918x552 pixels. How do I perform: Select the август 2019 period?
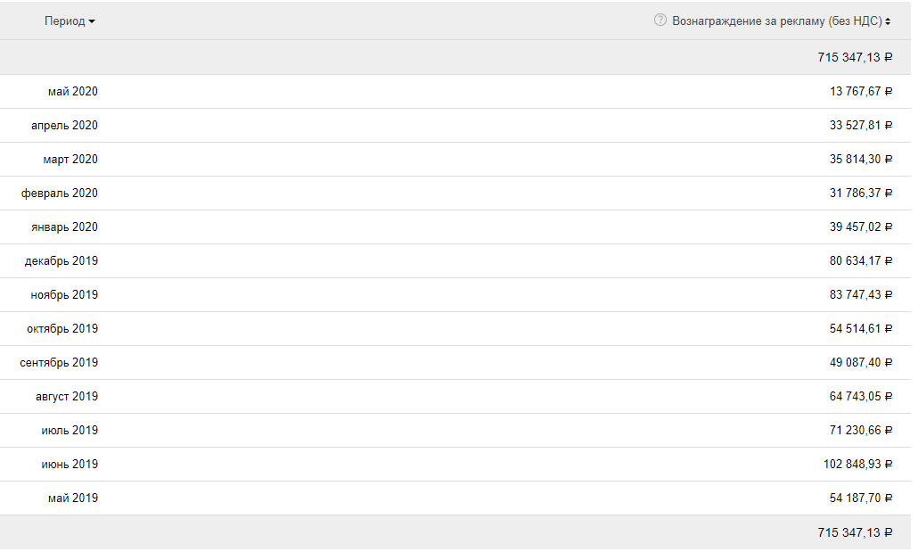click(x=67, y=397)
